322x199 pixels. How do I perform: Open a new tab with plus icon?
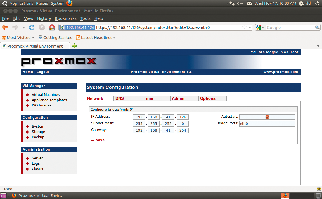pos(74,46)
